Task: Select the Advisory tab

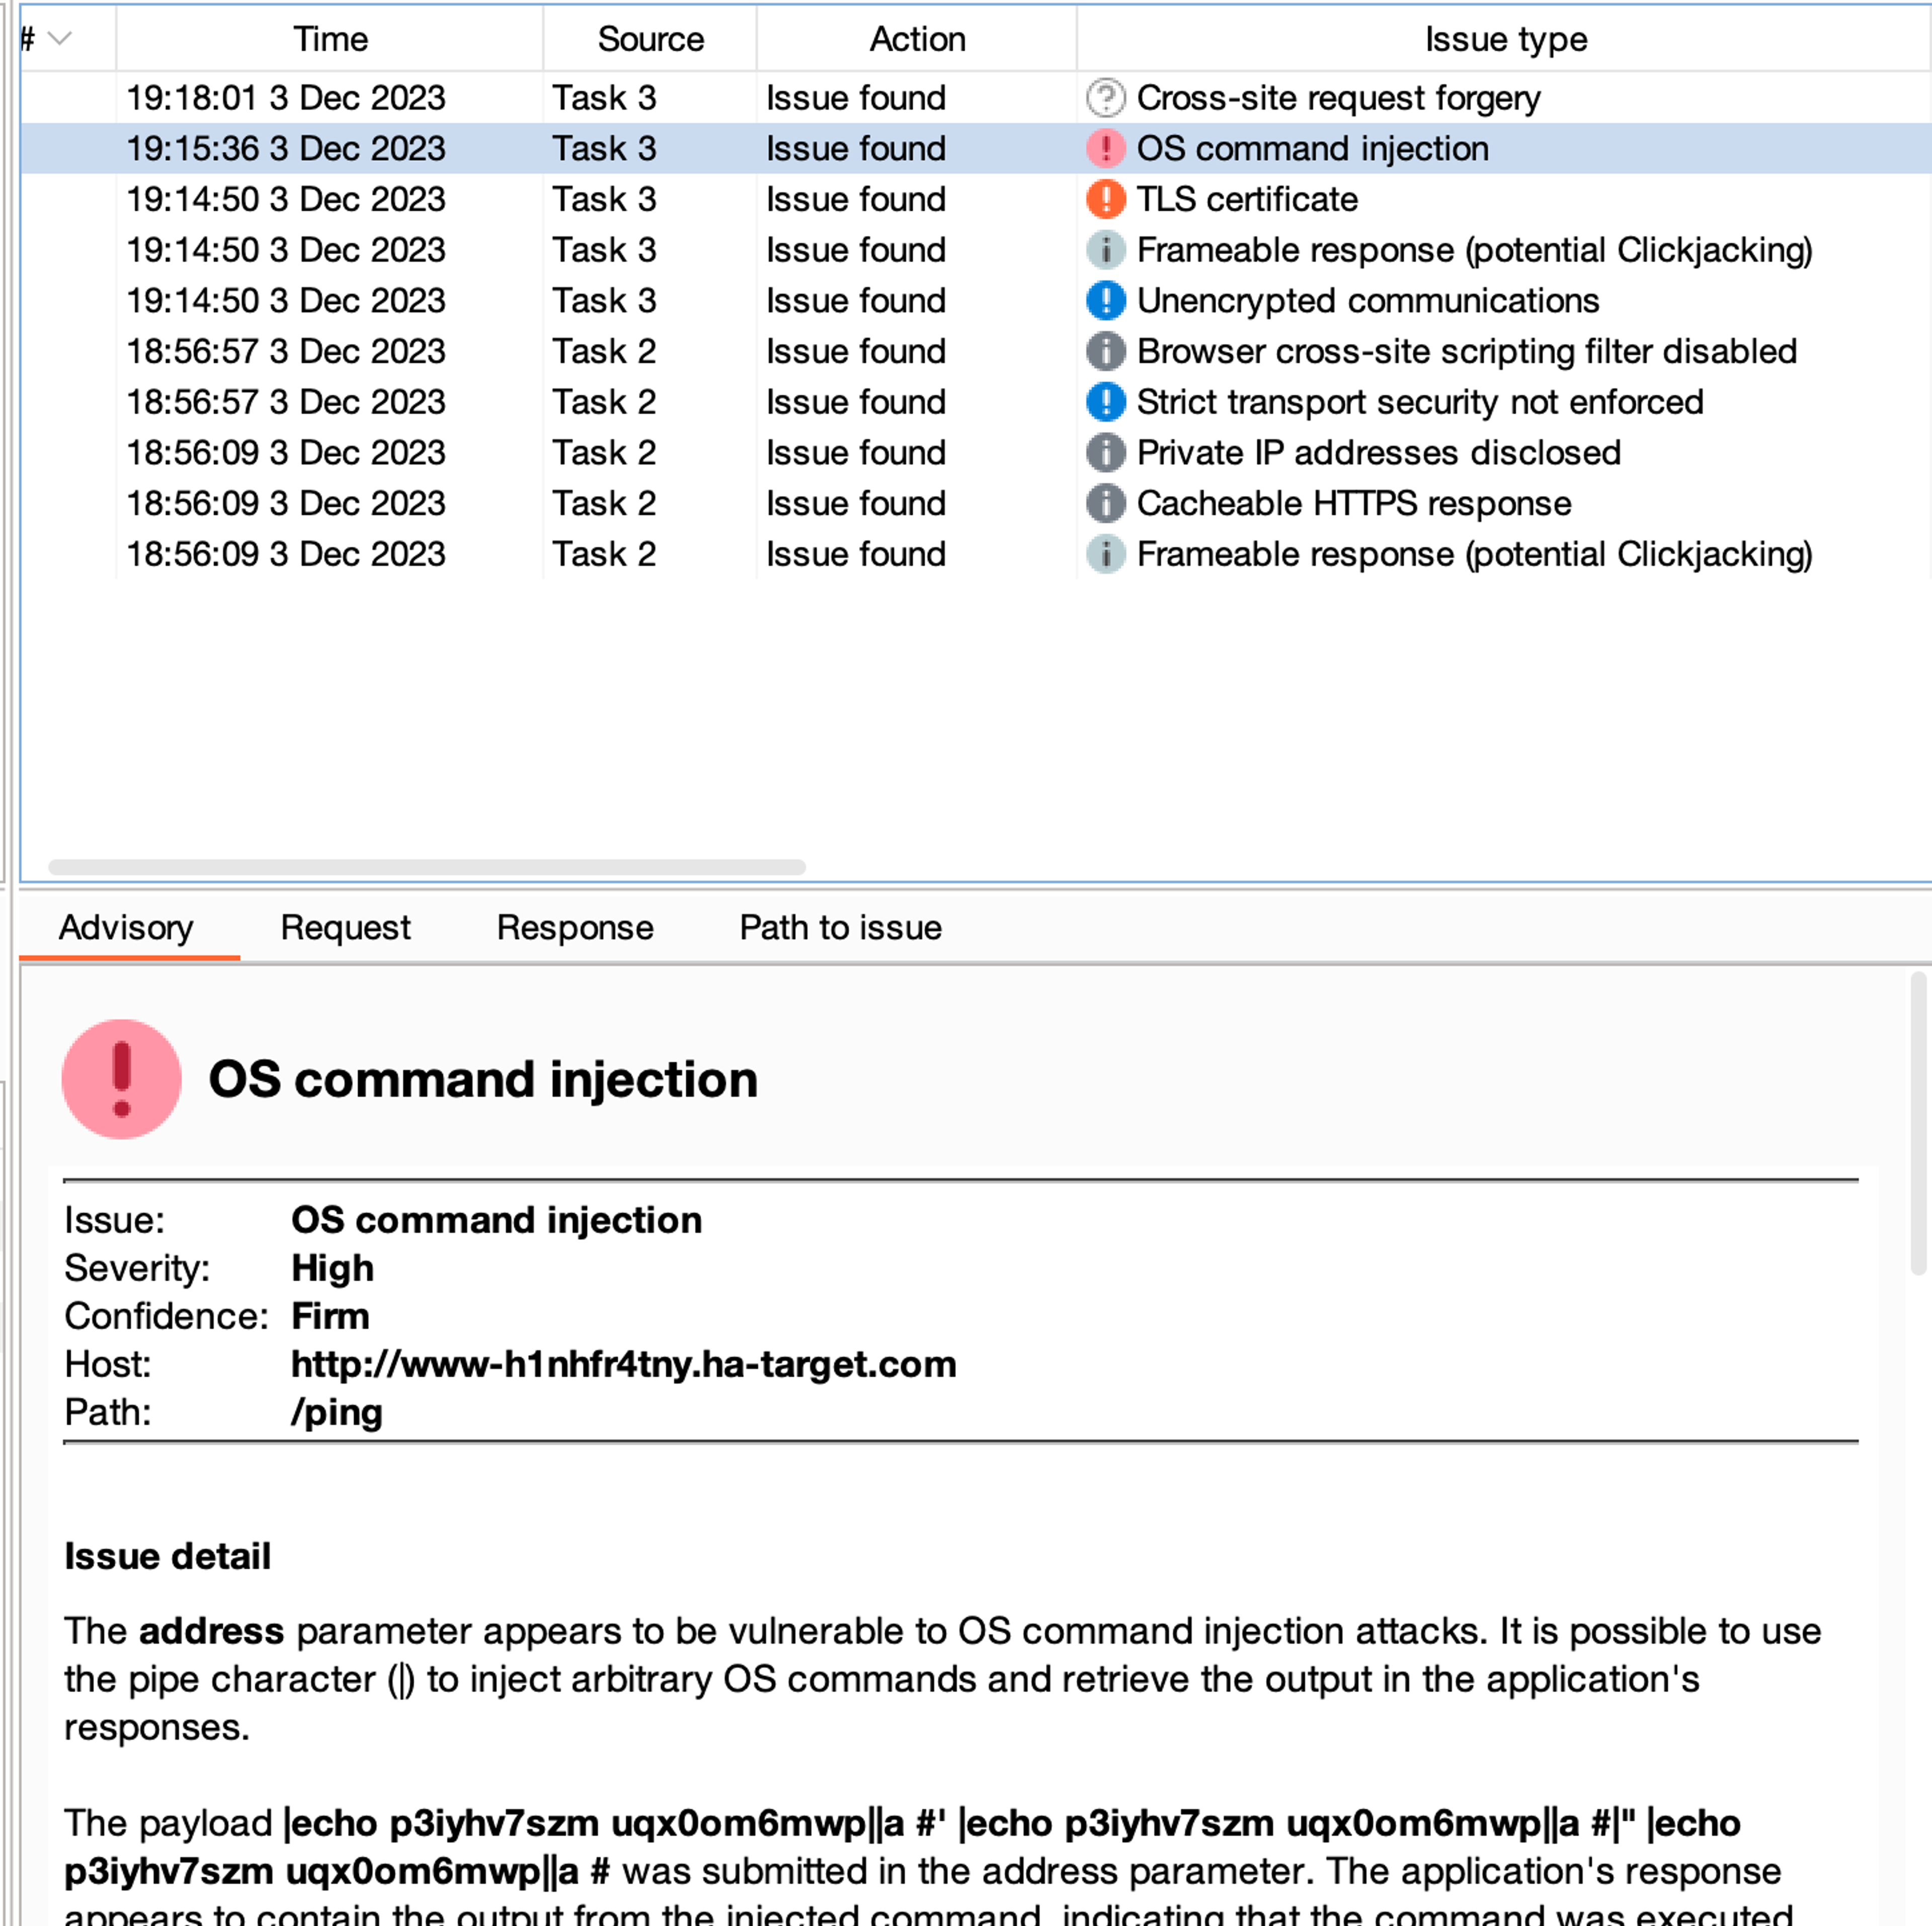Action: [126, 928]
